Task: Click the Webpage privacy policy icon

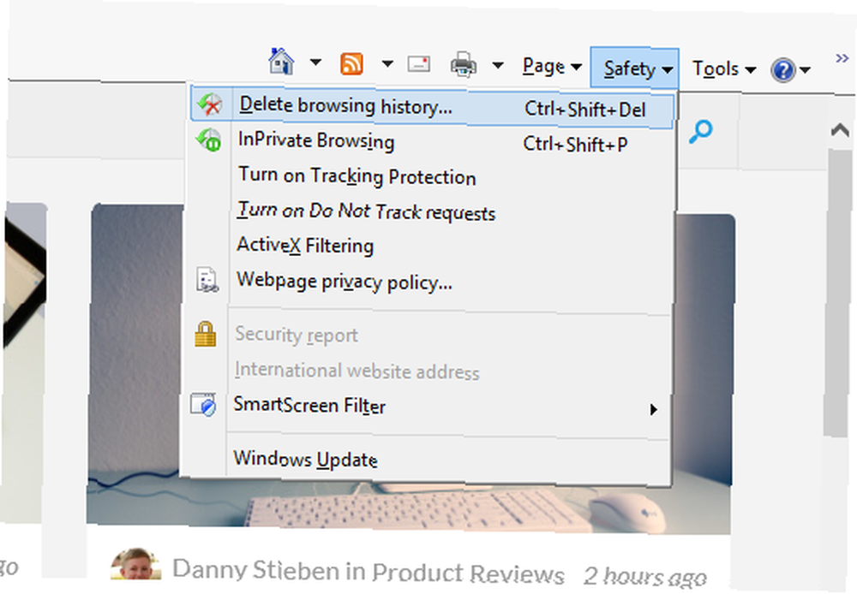Action: point(207,280)
